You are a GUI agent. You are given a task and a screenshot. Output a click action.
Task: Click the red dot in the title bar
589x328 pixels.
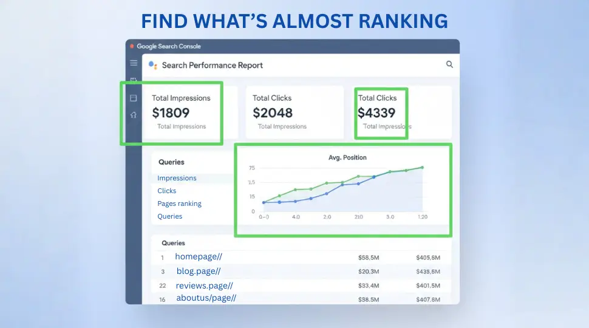tap(132, 46)
